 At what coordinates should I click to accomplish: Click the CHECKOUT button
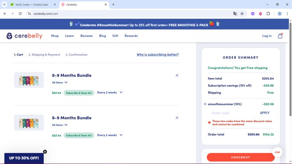click(x=240, y=157)
